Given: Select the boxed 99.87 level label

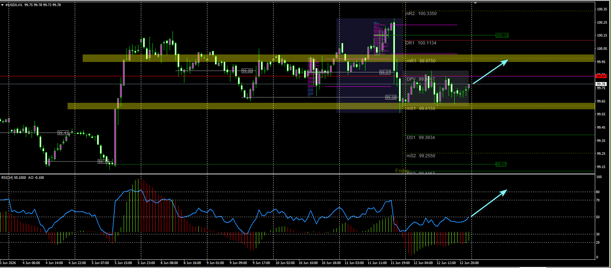Looking at the screenshot, I should [385, 72].
